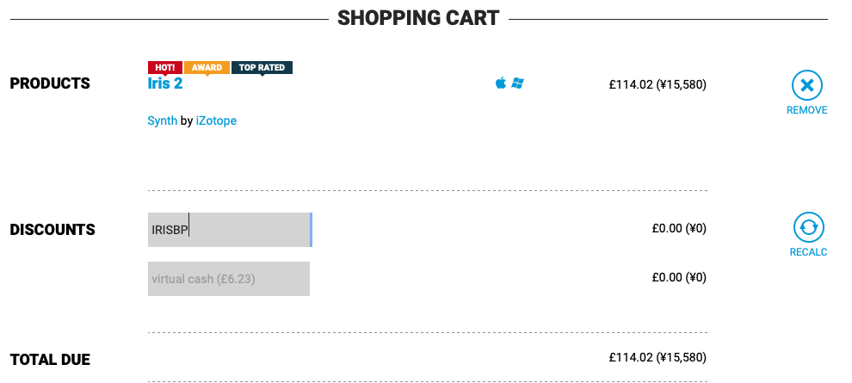Image resolution: width=852 pixels, height=383 pixels.
Task: Click the Apple macOS platform icon
Action: (500, 83)
